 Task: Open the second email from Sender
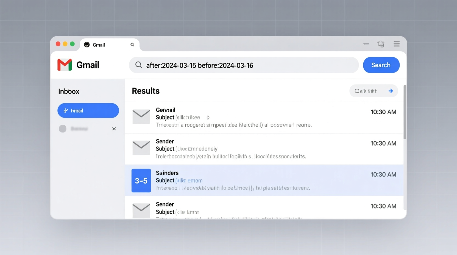(x=264, y=149)
